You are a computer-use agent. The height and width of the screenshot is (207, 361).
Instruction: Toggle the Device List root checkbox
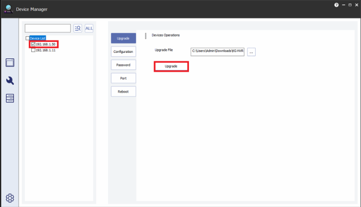coord(27,38)
